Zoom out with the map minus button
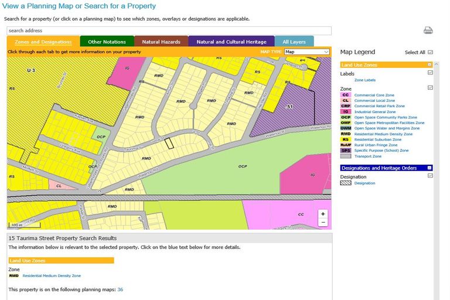Screen dimensions: 450x300 click(x=323, y=222)
